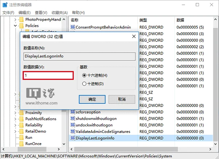
Task: Click the Registry Editor app icon in title bar
Action: tap(5, 5)
